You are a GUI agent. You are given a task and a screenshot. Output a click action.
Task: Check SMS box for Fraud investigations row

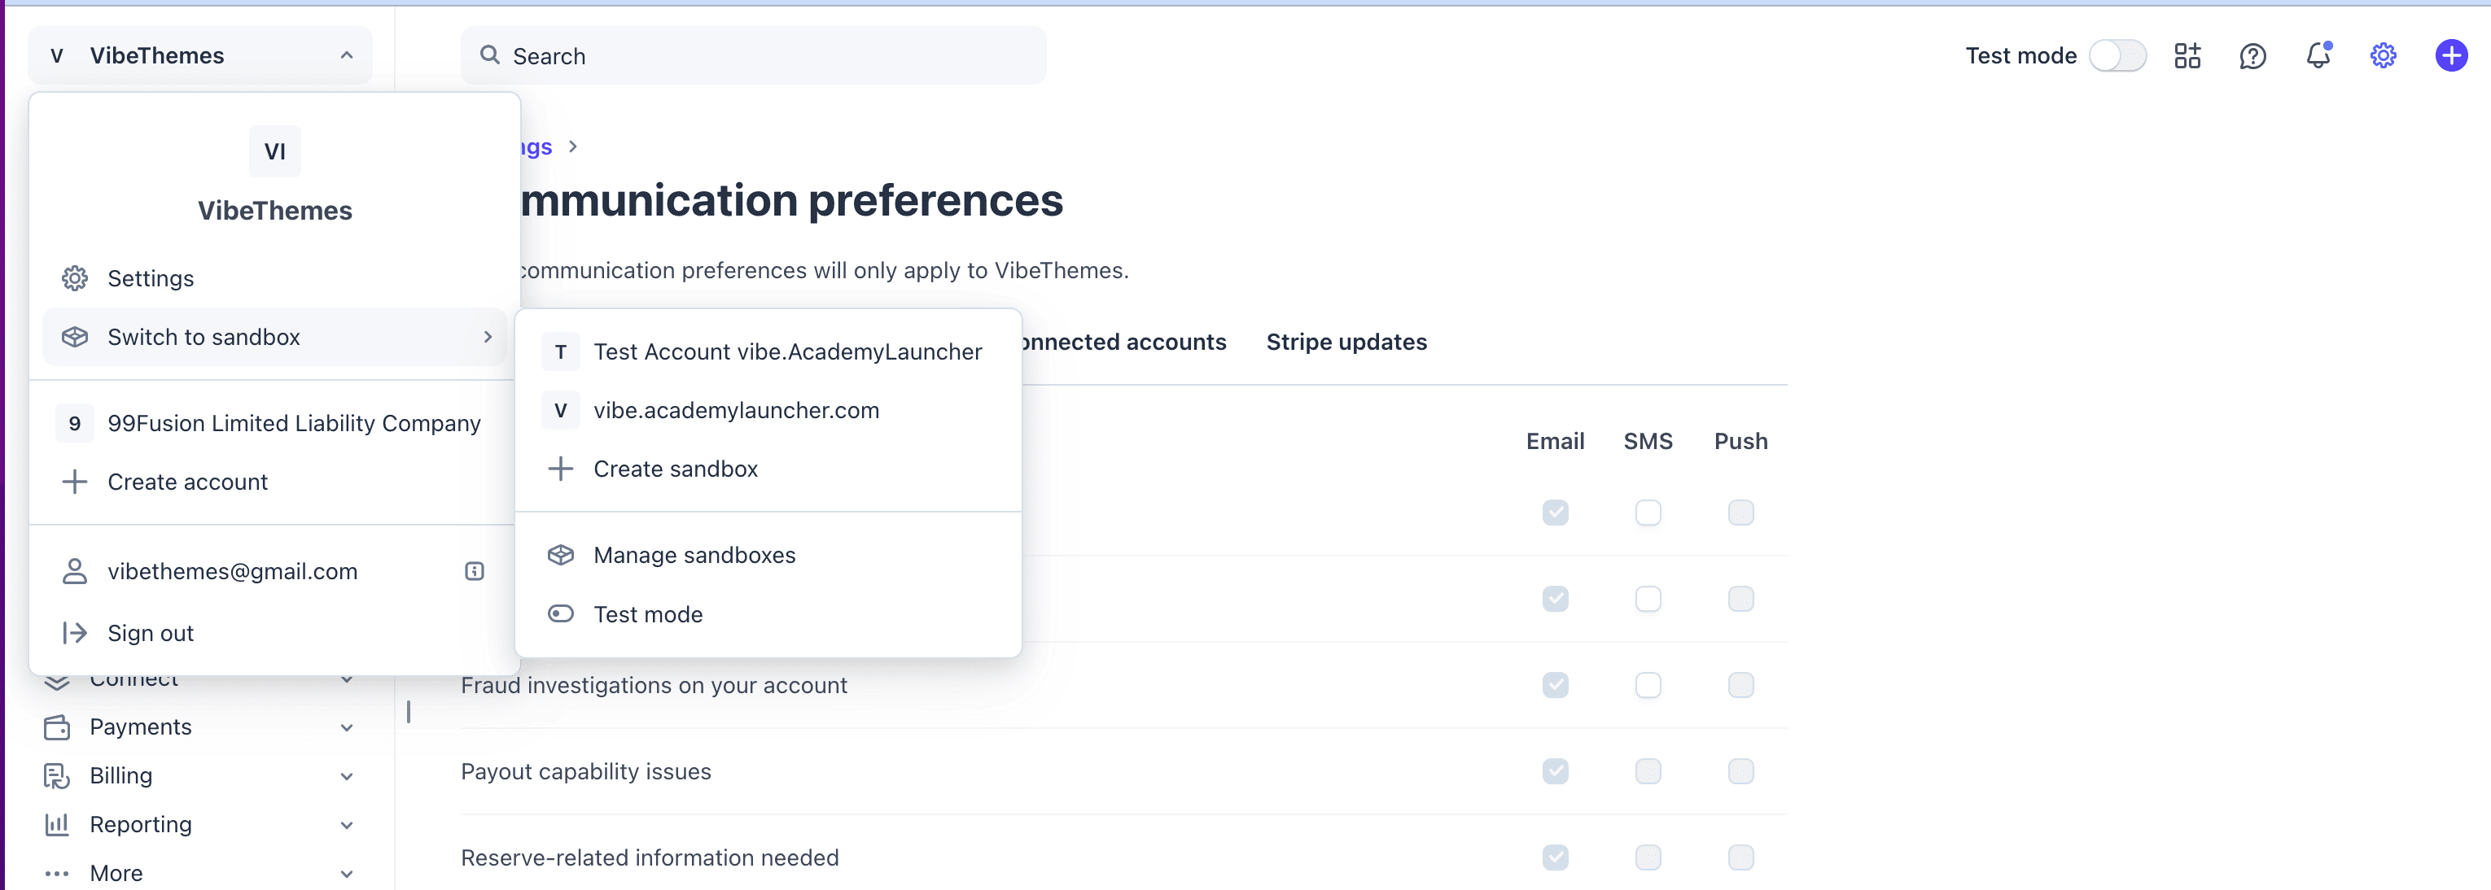tap(1648, 685)
